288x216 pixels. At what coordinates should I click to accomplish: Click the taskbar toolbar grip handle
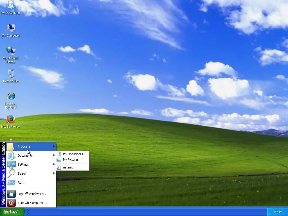tap(28, 212)
